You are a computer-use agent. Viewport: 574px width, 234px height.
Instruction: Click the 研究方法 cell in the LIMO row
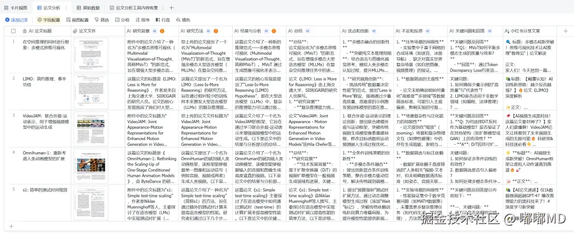point(205,92)
